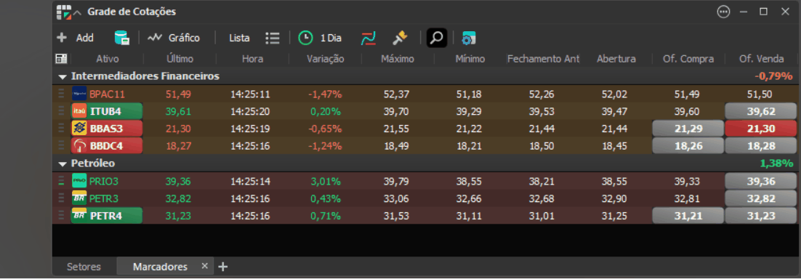Screen dimensions: 801x279
Task: Click the Fechamento Ant column header
Action: pyautogui.click(x=544, y=59)
